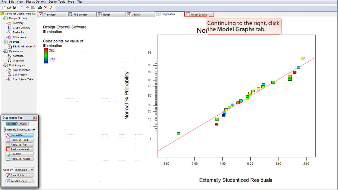Click the Open folder toolbar icon
The height and width of the screenshot is (190, 338).
point(9,7)
